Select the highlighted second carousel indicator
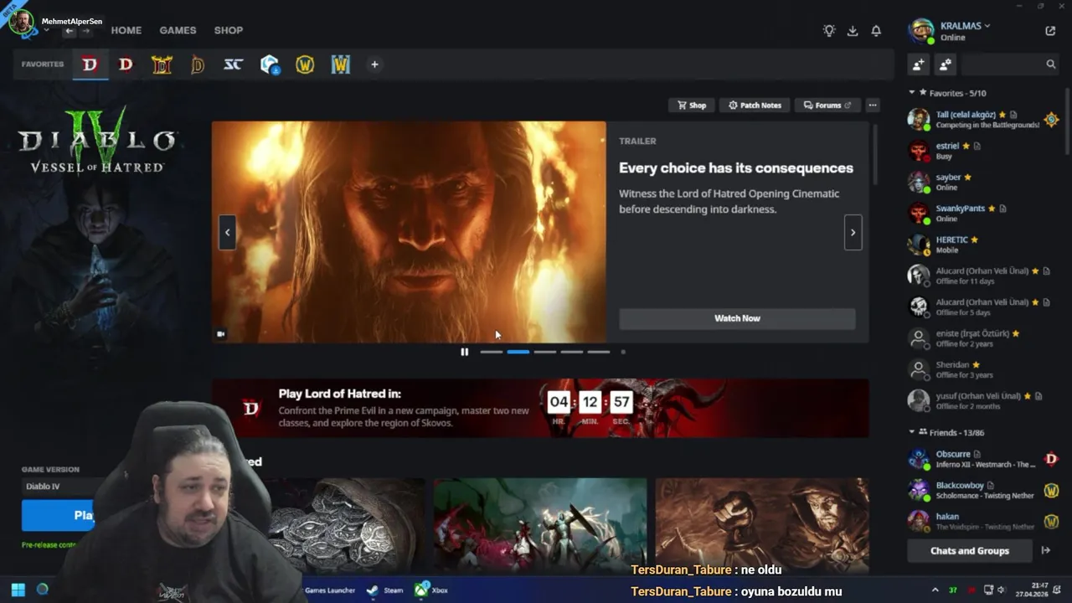The width and height of the screenshot is (1072, 603). coord(518,352)
